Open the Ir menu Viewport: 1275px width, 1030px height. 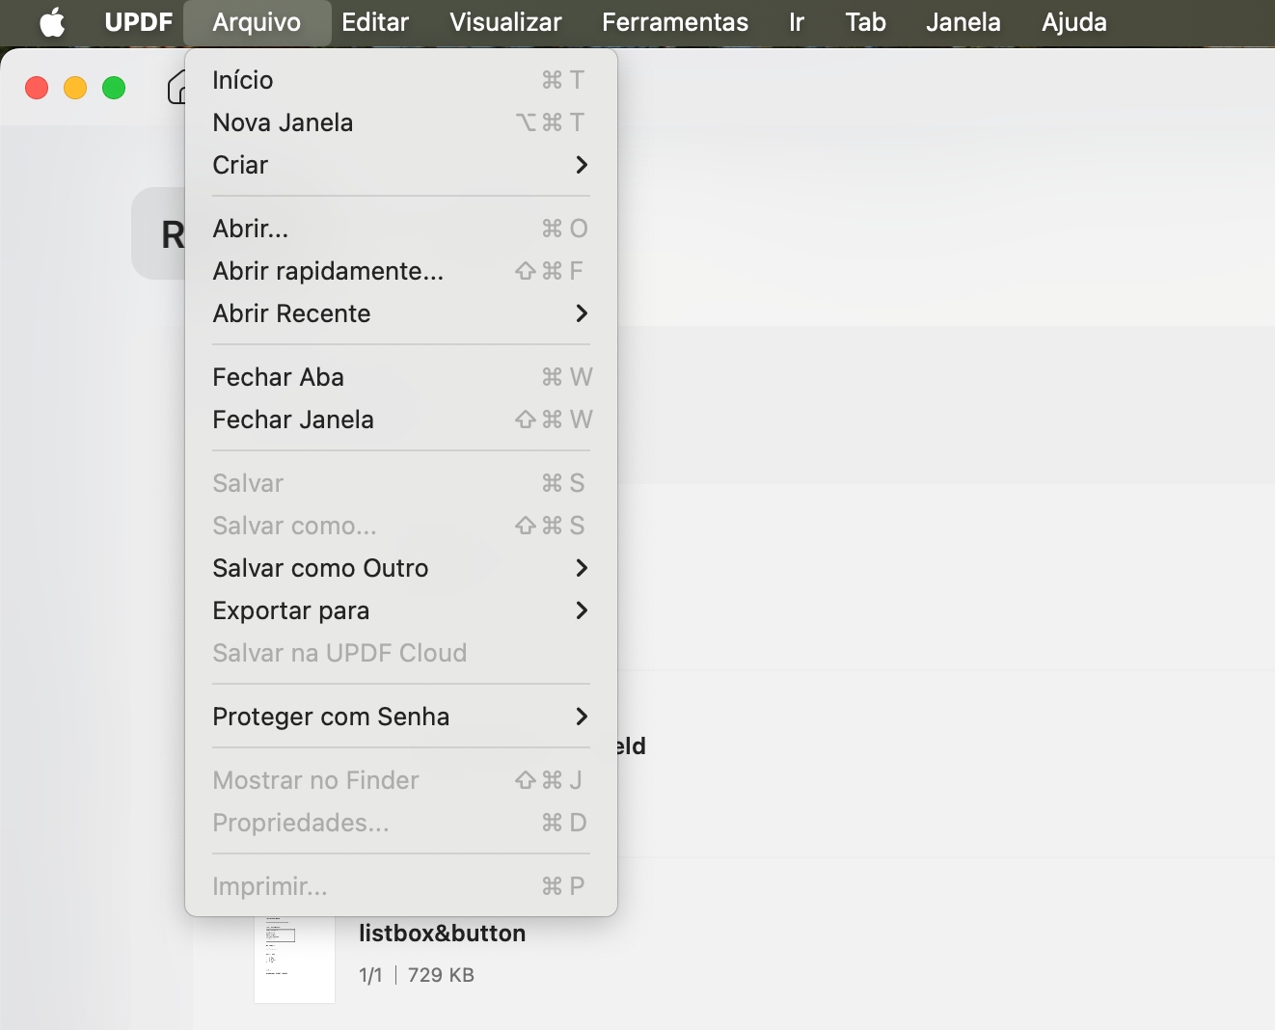point(797,22)
